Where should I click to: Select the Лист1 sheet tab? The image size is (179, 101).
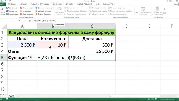11,96
